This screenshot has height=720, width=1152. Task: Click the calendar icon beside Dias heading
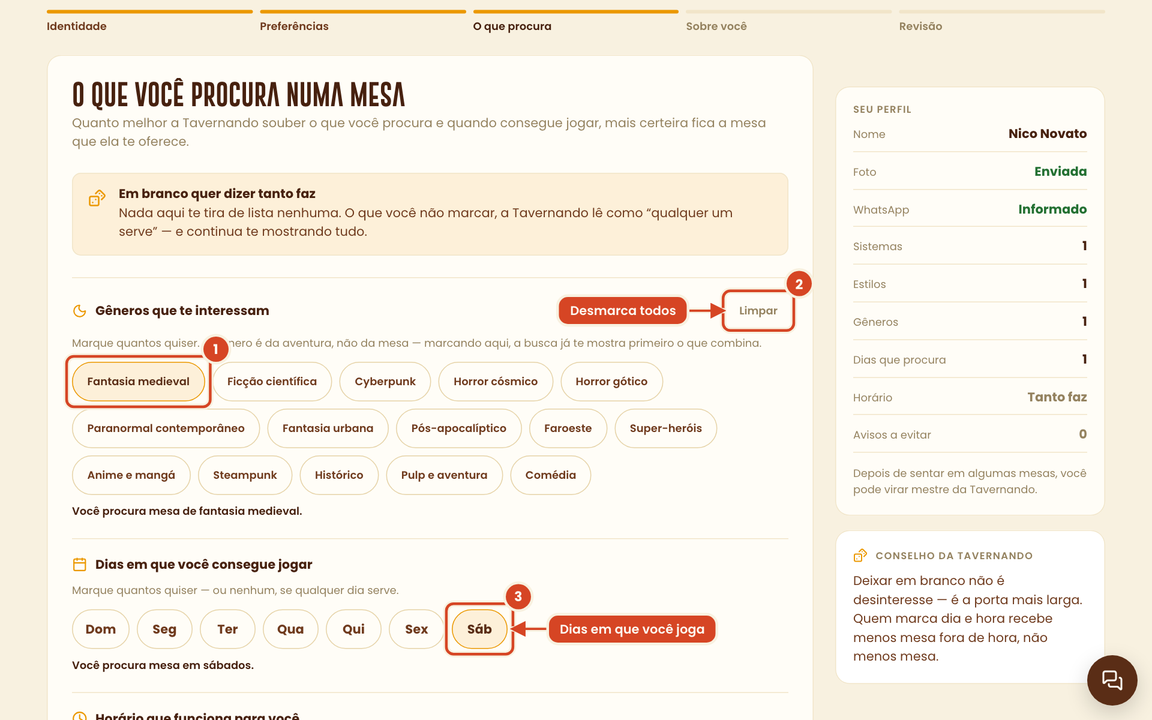pos(79,564)
